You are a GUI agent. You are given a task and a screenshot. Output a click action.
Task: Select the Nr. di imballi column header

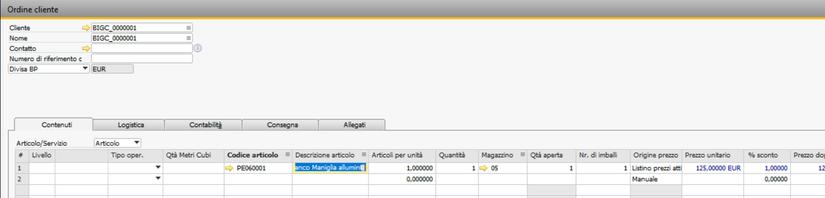click(603, 155)
